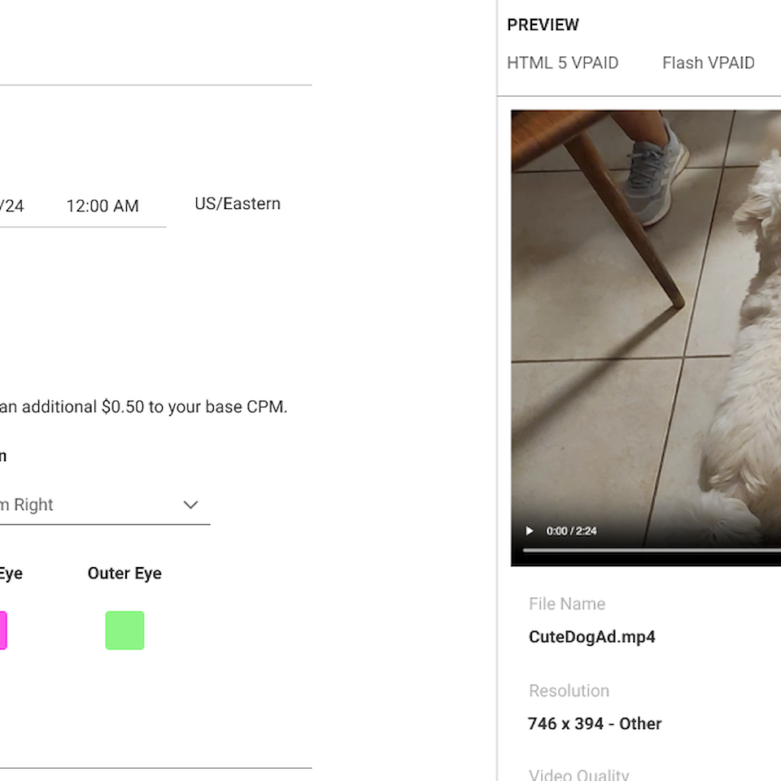Click the 746 x 394 resolution value

[594, 723]
